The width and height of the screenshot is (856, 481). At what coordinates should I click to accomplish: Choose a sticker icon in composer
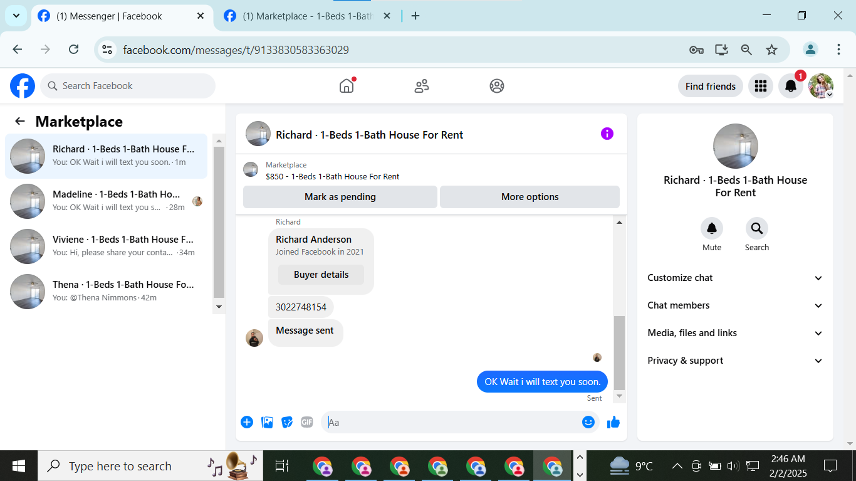(x=287, y=422)
